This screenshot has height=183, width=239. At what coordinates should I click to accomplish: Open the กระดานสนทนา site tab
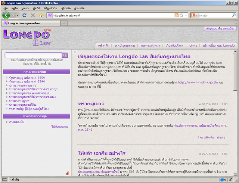pyautogui.click(x=150, y=46)
